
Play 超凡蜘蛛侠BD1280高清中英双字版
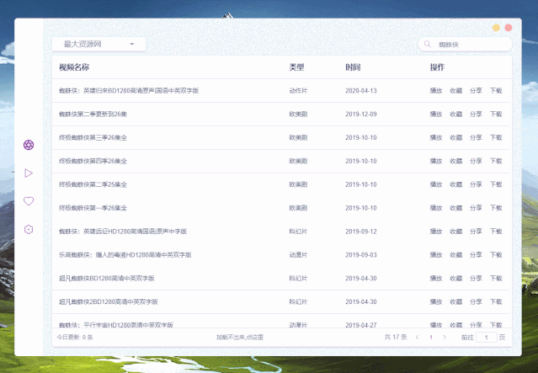436,279
